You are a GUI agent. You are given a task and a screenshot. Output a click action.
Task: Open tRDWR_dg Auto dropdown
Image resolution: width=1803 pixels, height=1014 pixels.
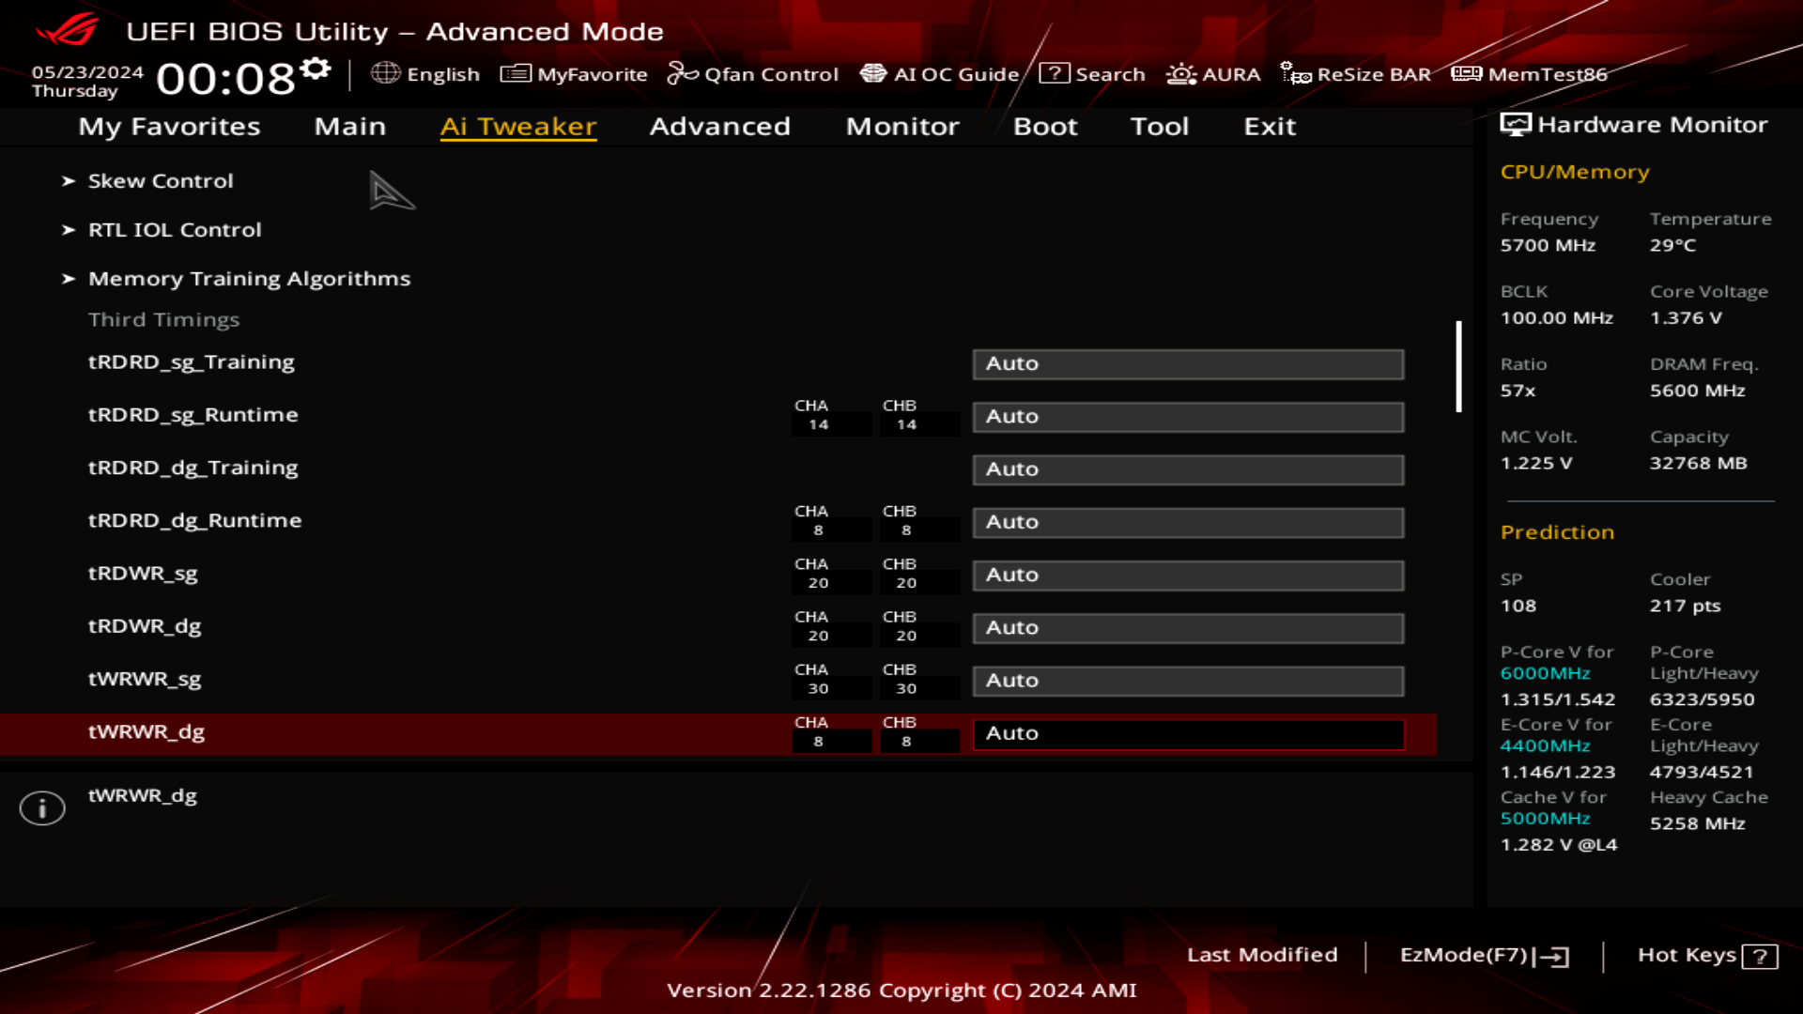(x=1188, y=628)
